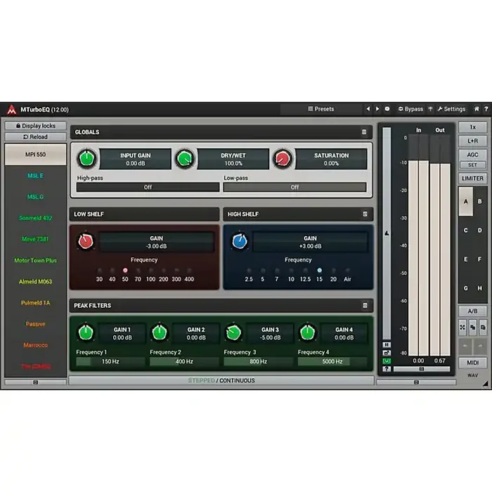Click the tall output gain vertical slider
492x492 pixels.
point(387,233)
